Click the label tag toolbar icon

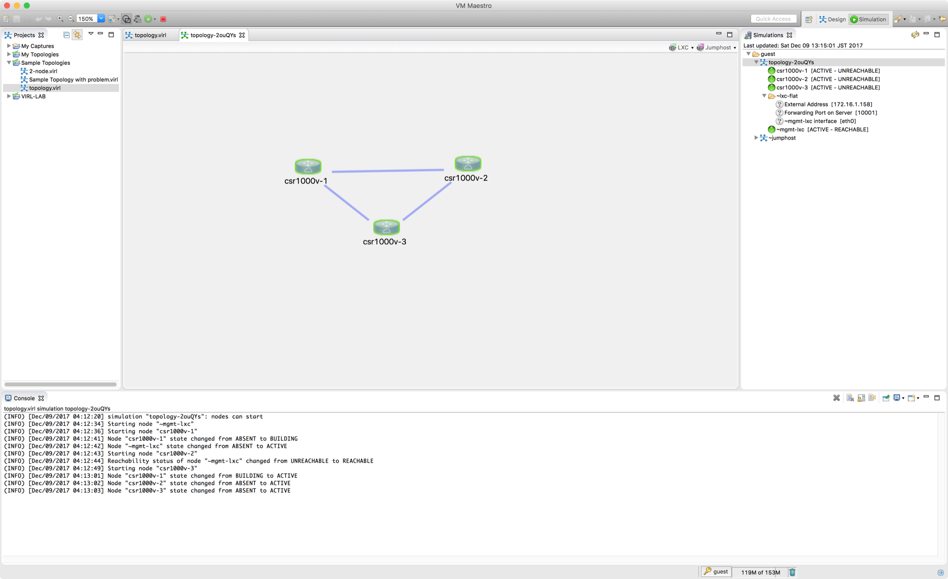click(111, 19)
